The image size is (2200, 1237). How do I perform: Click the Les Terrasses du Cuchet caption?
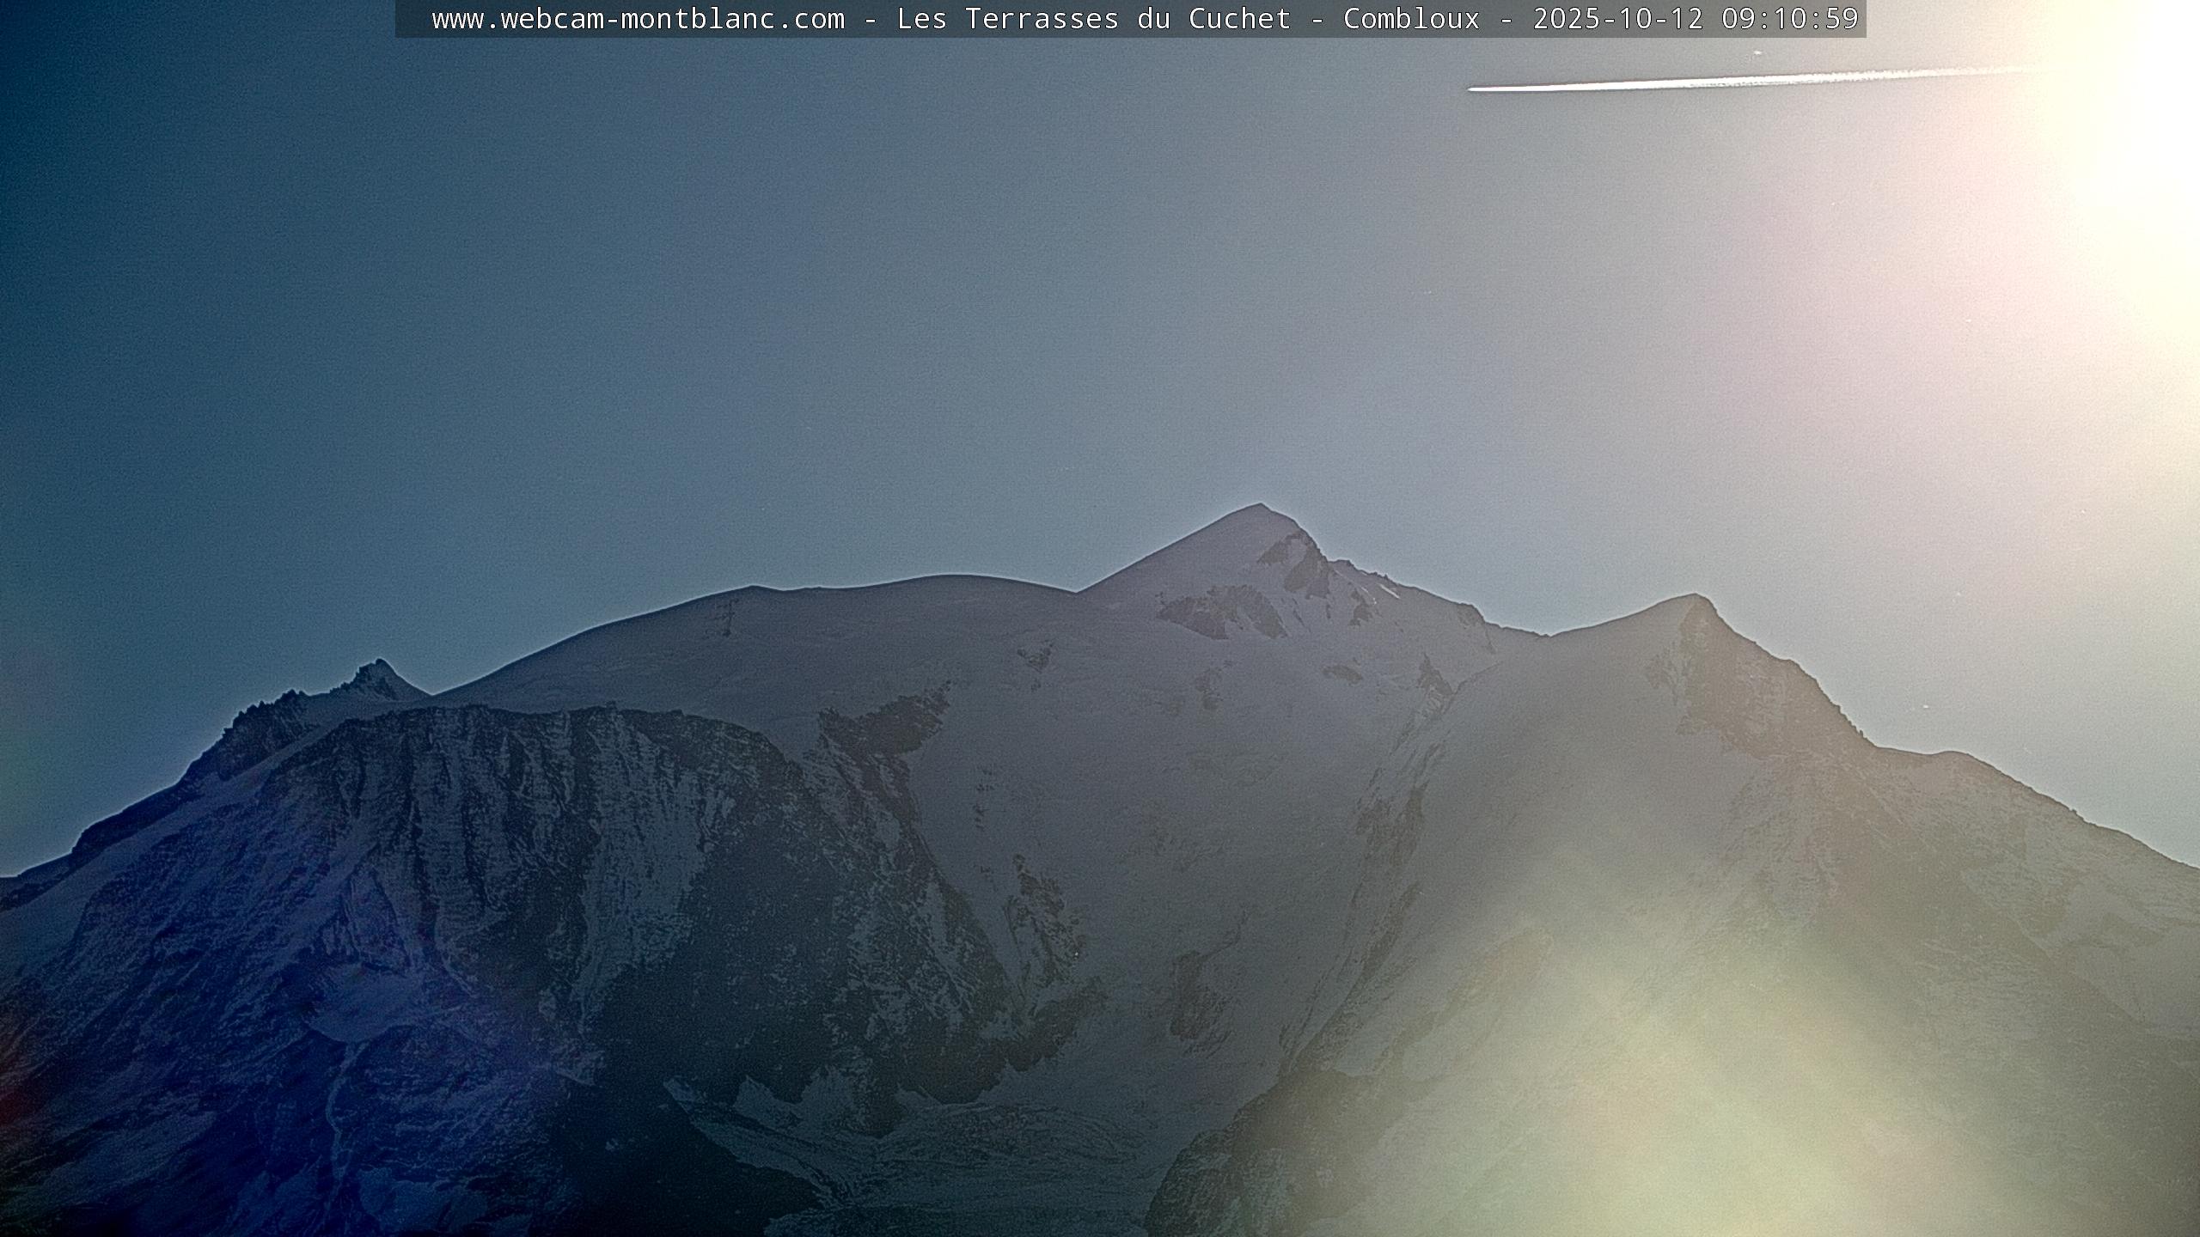pyautogui.click(x=1093, y=19)
